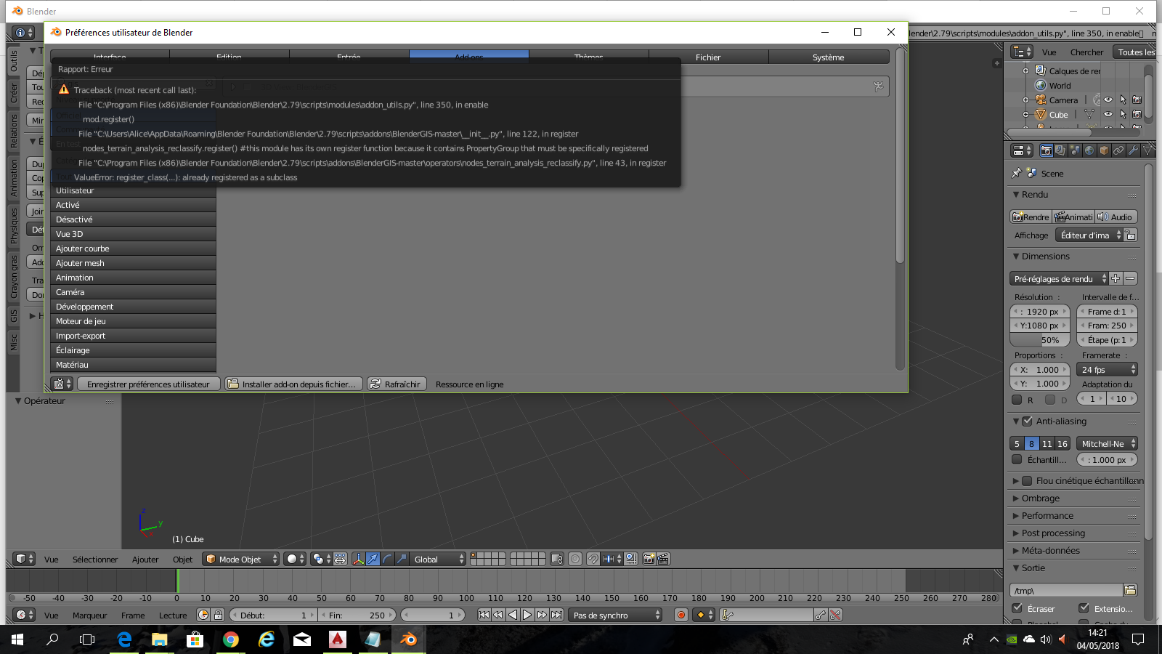Click the scale manipulator icon
The height and width of the screenshot is (654, 1162).
tap(402, 559)
